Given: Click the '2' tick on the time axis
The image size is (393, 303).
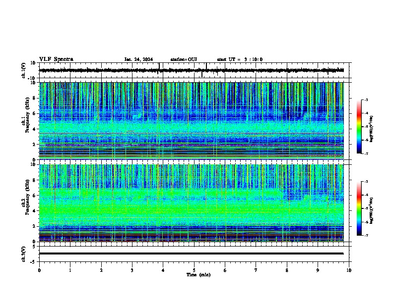Looking at the screenshot, I should (x=101, y=270).
